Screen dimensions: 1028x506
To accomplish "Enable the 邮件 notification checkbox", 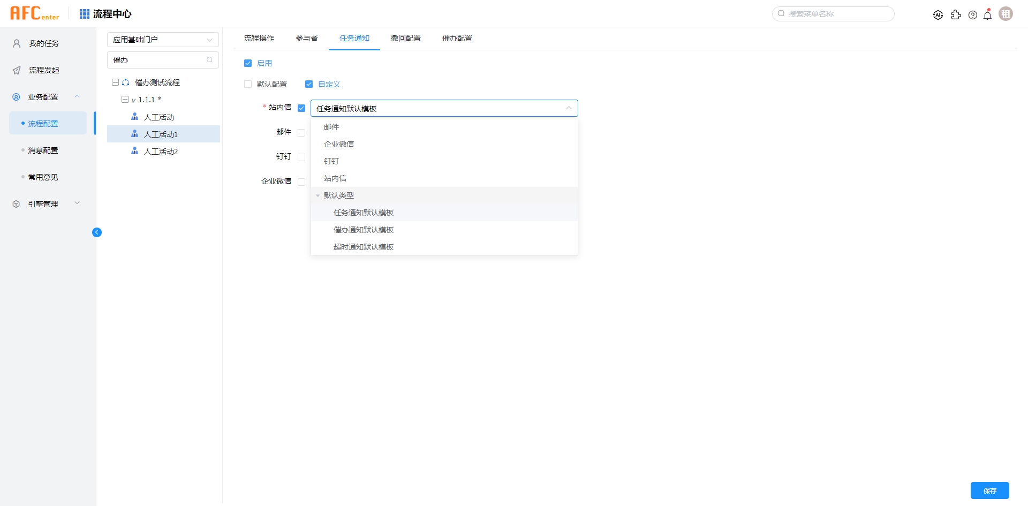I will click(x=301, y=132).
